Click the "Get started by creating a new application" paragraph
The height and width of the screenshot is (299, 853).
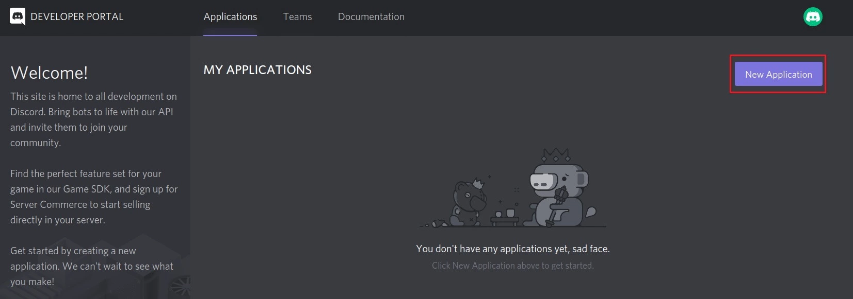point(92,266)
